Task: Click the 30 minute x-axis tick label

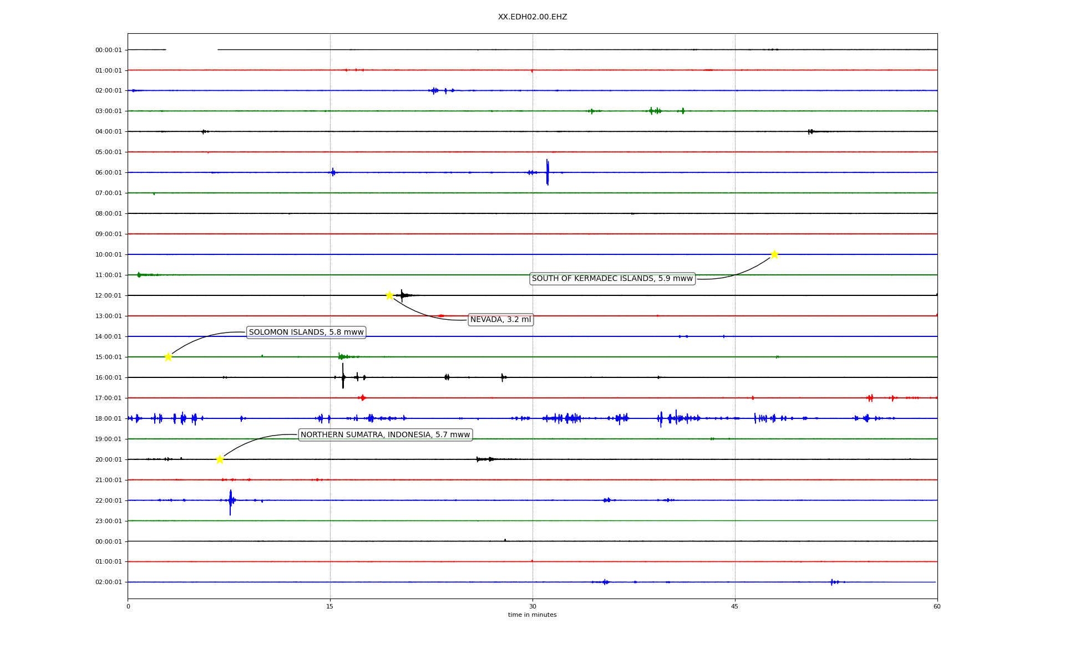Action: [532, 606]
